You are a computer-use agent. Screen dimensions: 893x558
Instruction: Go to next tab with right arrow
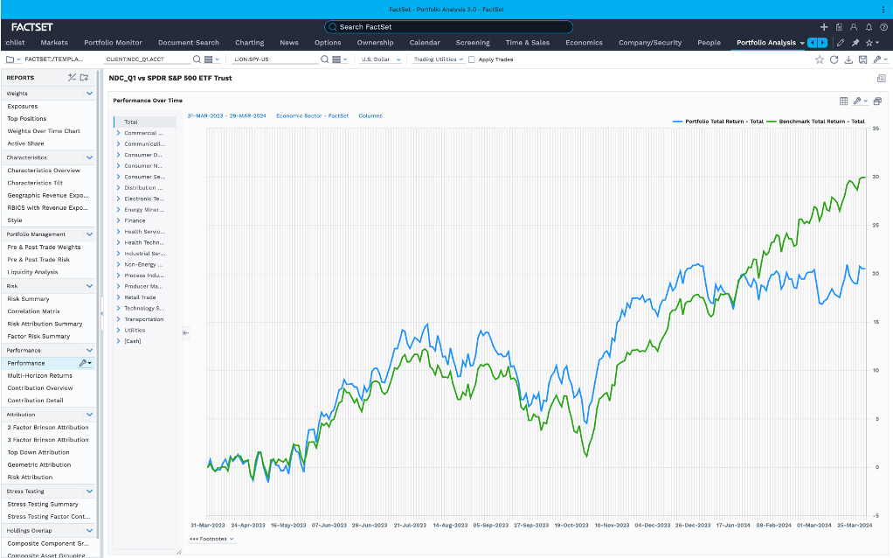coord(822,43)
